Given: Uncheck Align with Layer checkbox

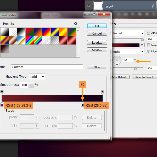Looking at the screenshot, I should 149,52.
